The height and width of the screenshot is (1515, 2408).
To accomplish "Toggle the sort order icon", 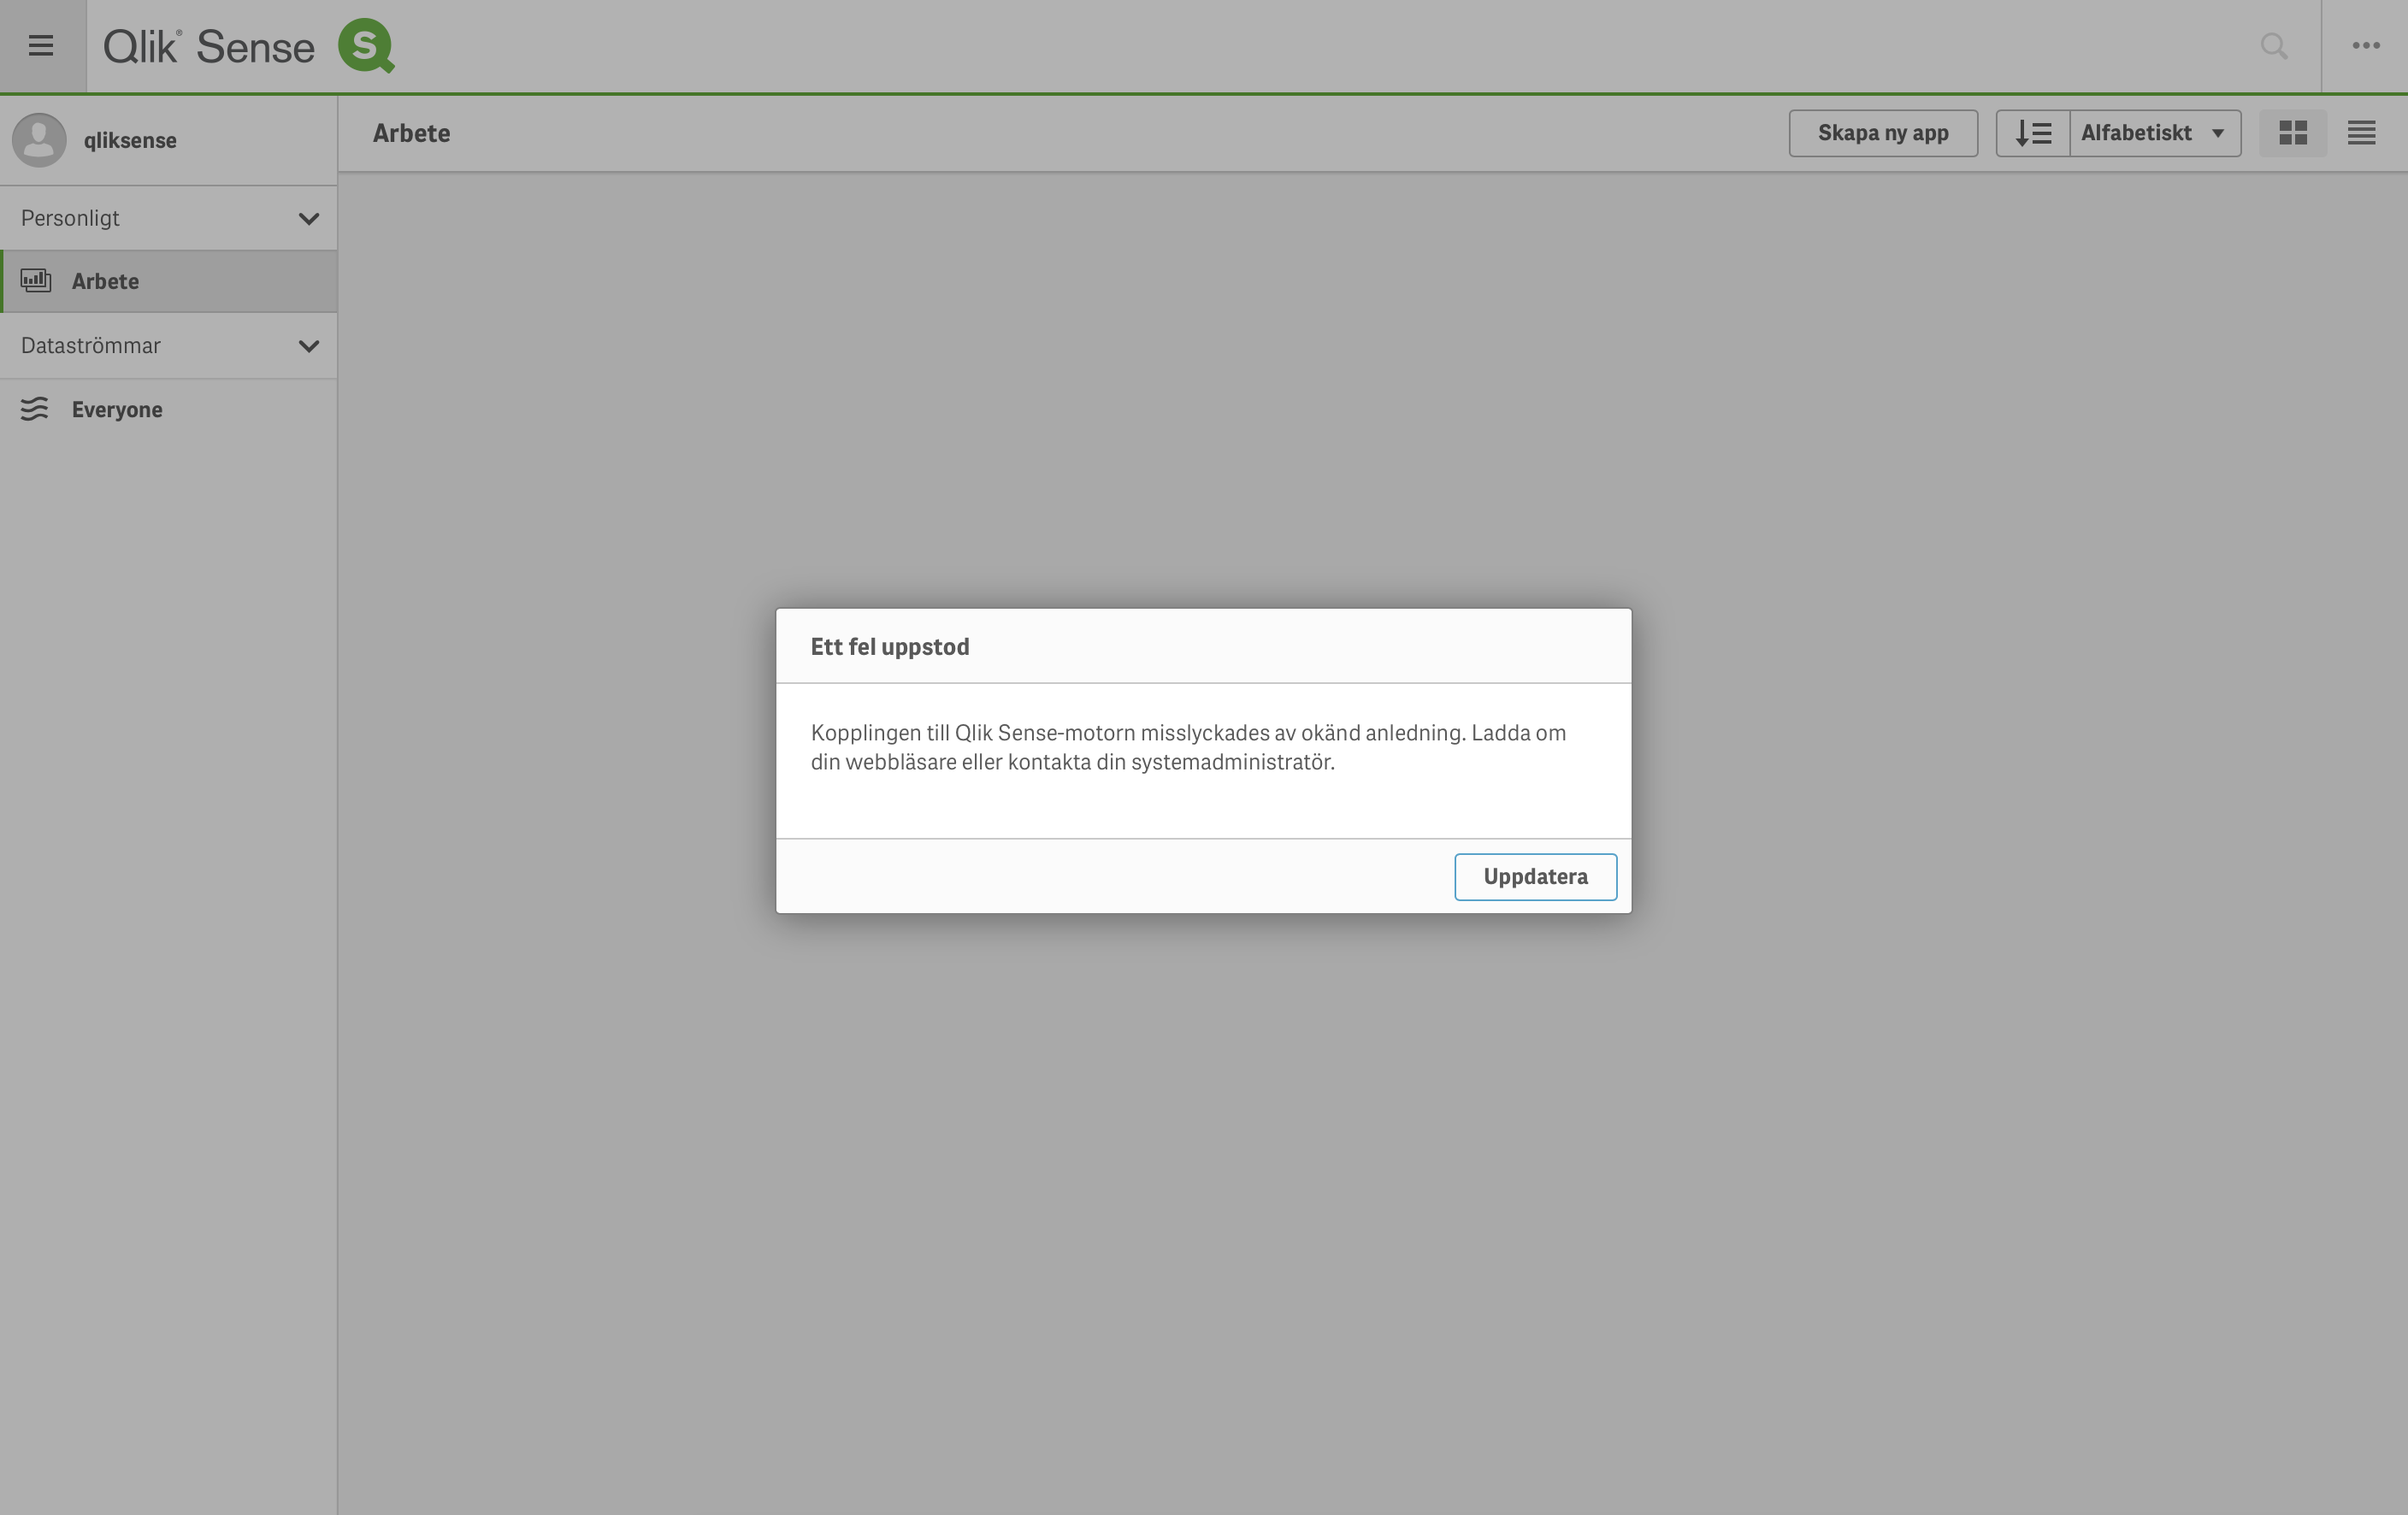I will 2033,133.
